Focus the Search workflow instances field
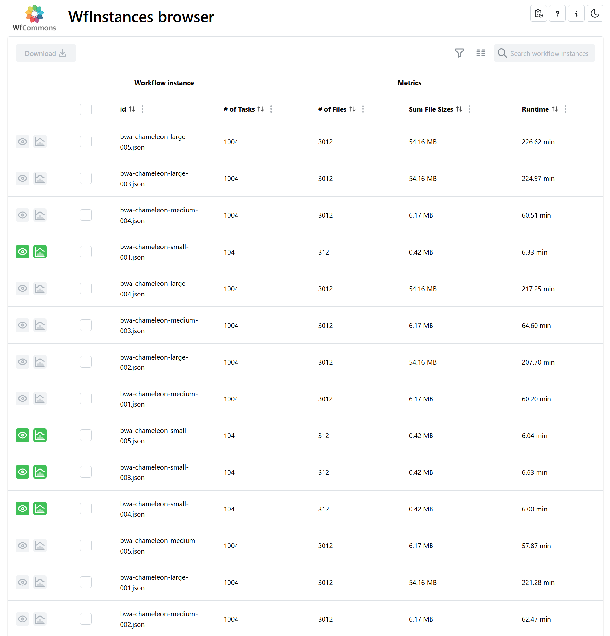Viewport: 610px width, 636px height. click(544, 53)
